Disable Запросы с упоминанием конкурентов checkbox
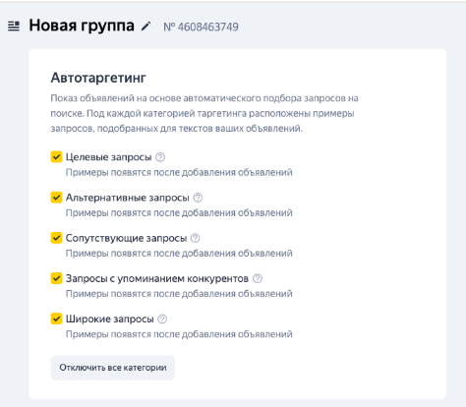 point(56,278)
